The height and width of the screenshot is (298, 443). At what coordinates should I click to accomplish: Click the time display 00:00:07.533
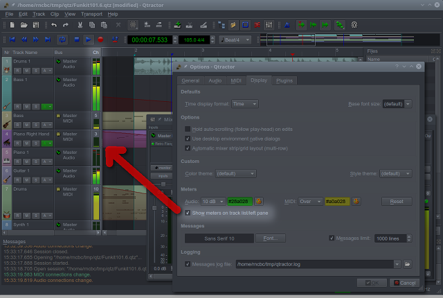click(150, 40)
